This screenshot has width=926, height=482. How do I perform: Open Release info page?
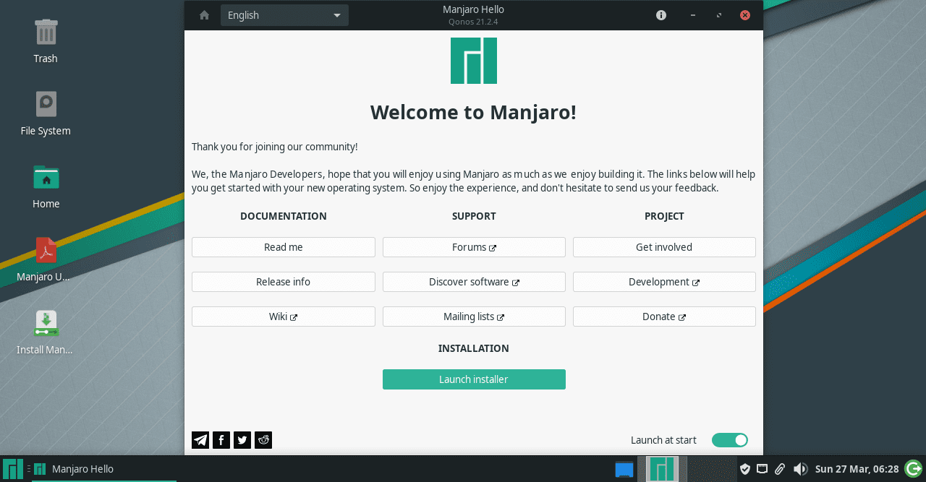pyautogui.click(x=284, y=282)
